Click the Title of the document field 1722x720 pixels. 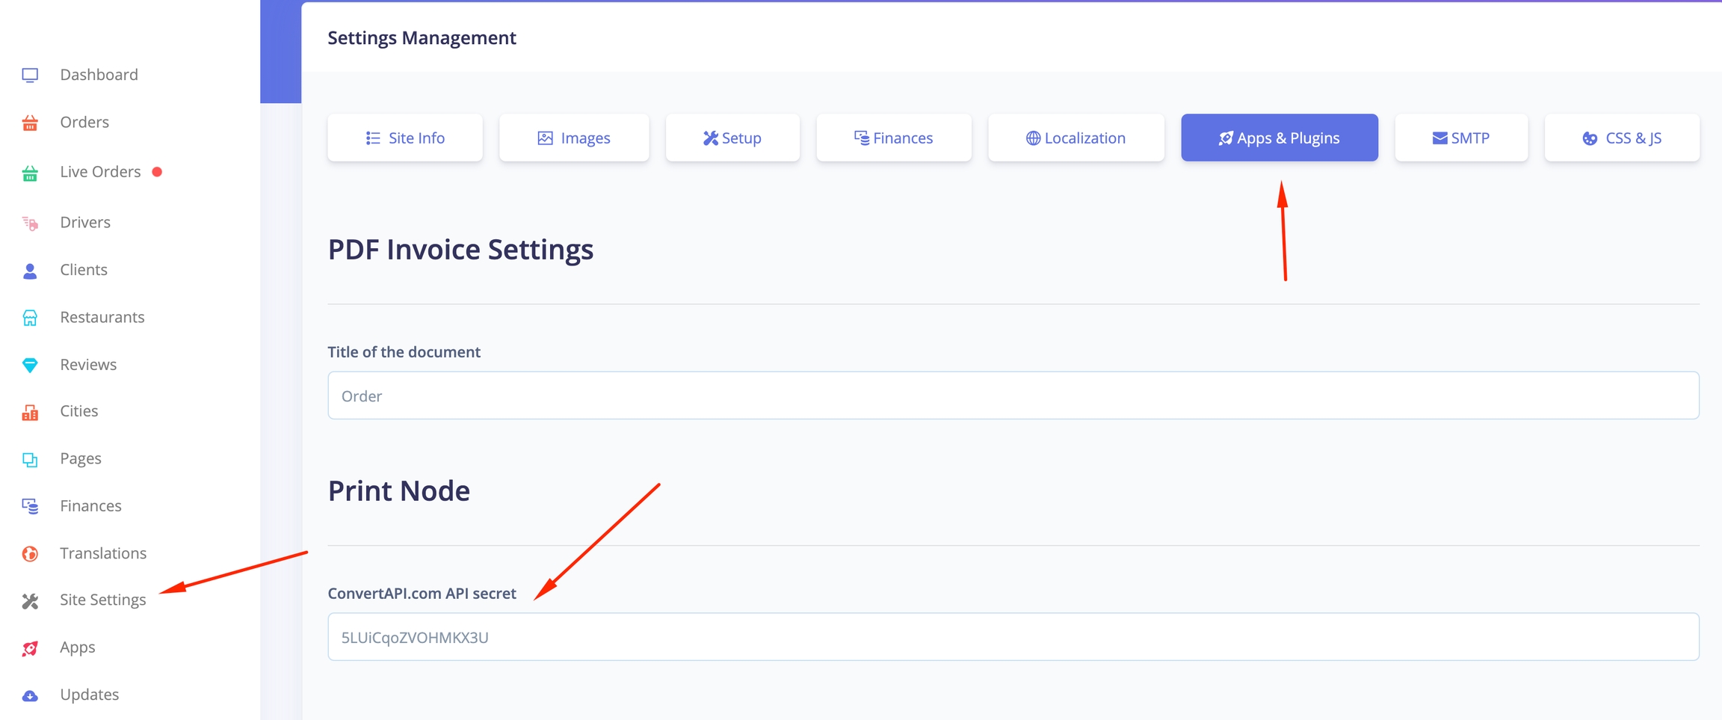click(1013, 396)
